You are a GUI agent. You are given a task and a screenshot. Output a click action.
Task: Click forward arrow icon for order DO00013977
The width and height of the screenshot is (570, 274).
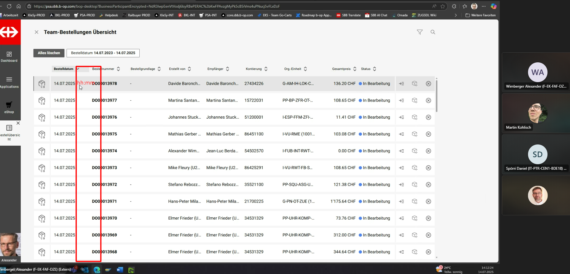(401, 100)
